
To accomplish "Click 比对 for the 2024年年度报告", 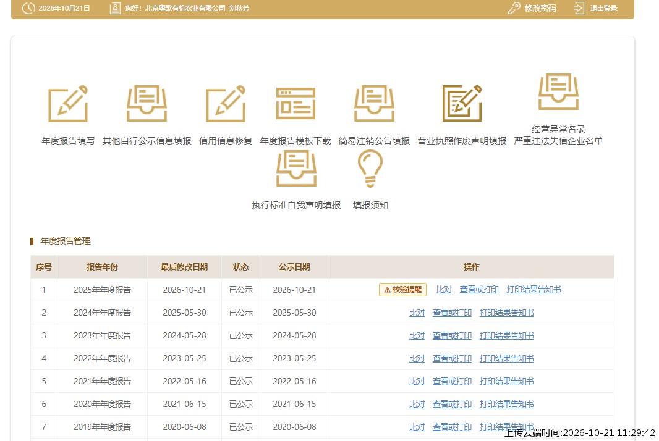I will point(417,313).
